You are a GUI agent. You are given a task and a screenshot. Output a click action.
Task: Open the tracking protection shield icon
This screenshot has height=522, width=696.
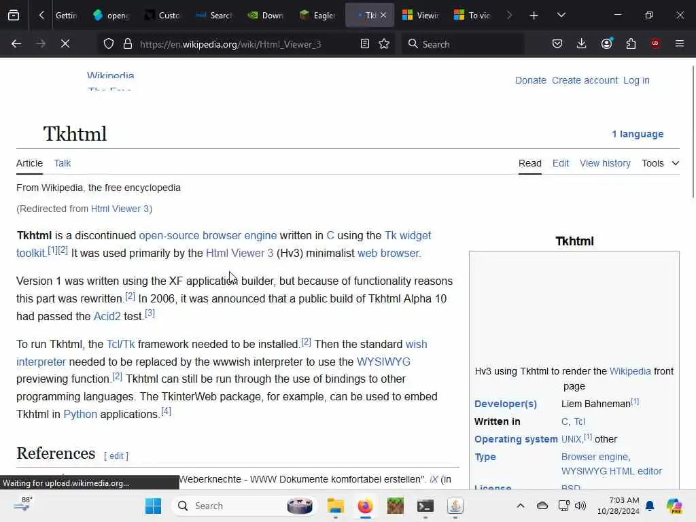[109, 44]
